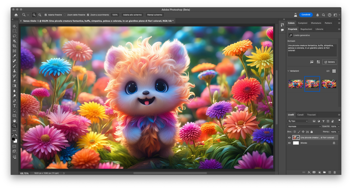
Task: Click the delete layer trash icon
Action: [335, 172]
